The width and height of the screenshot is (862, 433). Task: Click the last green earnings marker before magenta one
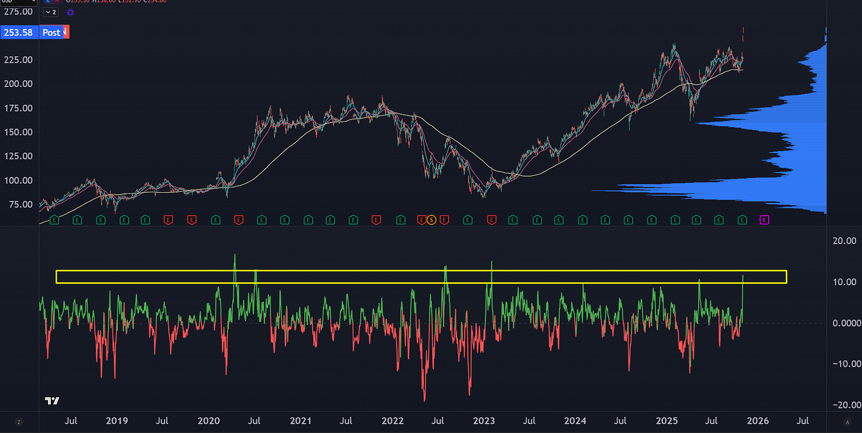742,220
